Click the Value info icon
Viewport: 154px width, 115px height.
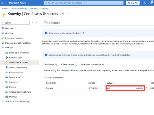(x=114, y=83)
